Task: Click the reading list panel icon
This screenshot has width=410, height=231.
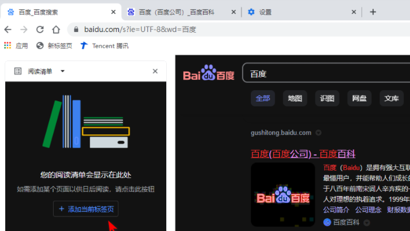Action: point(17,71)
